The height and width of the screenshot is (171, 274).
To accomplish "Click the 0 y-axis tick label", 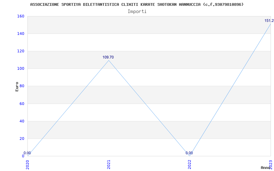I will pyautogui.click(x=23, y=156).
